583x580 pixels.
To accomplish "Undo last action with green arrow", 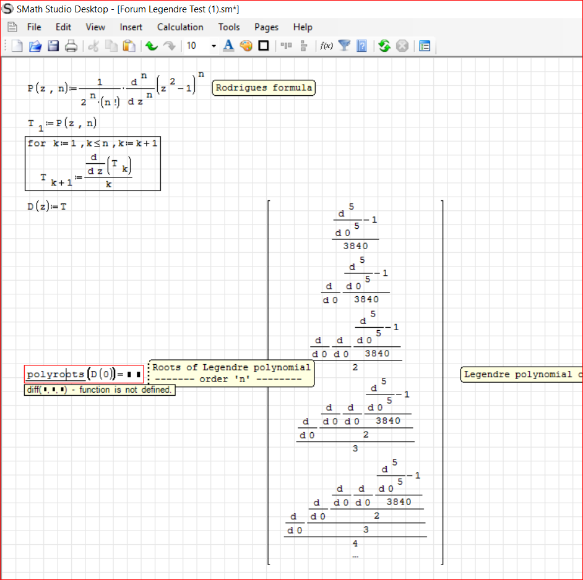I will (151, 46).
